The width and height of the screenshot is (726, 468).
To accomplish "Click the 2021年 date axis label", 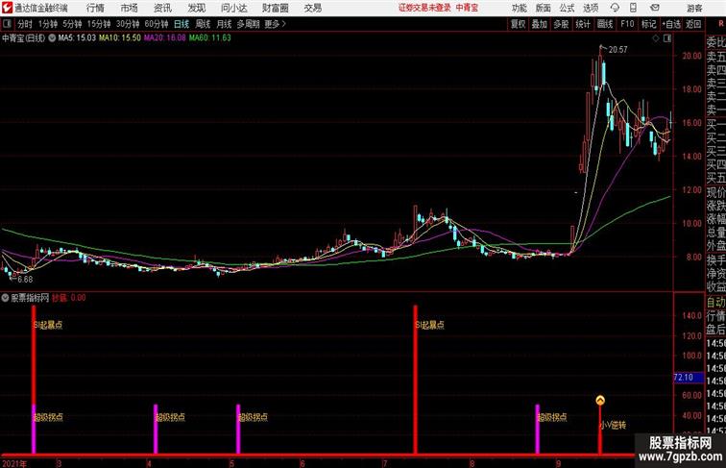I will point(13,463).
